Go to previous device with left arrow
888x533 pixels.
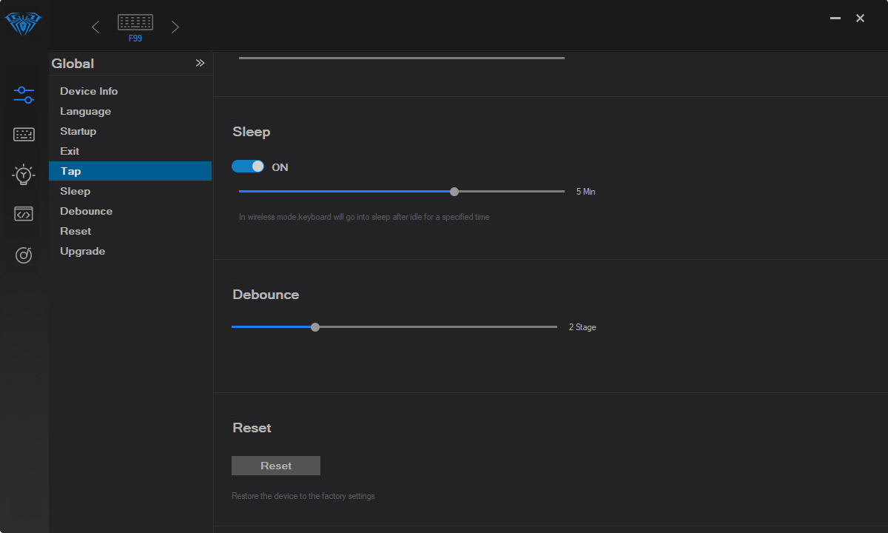click(95, 27)
